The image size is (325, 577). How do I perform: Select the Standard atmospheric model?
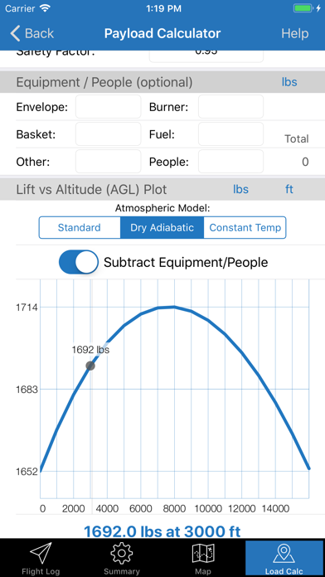click(x=80, y=227)
